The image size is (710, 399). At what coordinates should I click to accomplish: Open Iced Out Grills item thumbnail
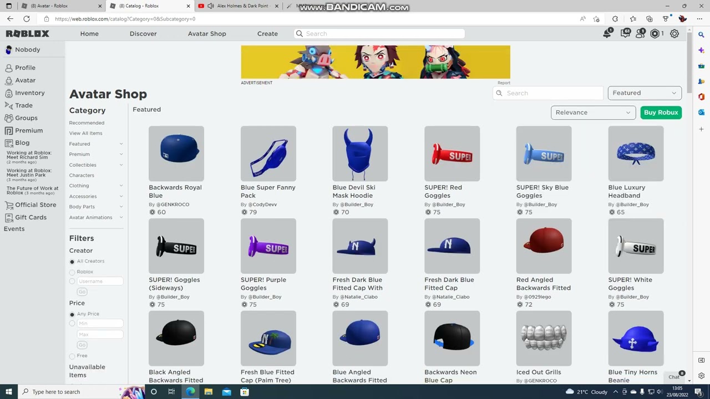[x=544, y=338]
